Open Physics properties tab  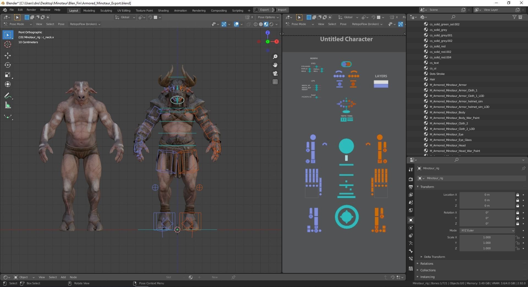pos(411,228)
